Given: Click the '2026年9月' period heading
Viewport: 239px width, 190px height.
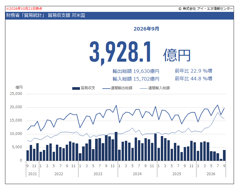Looking at the screenshot, I should click(x=146, y=29).
